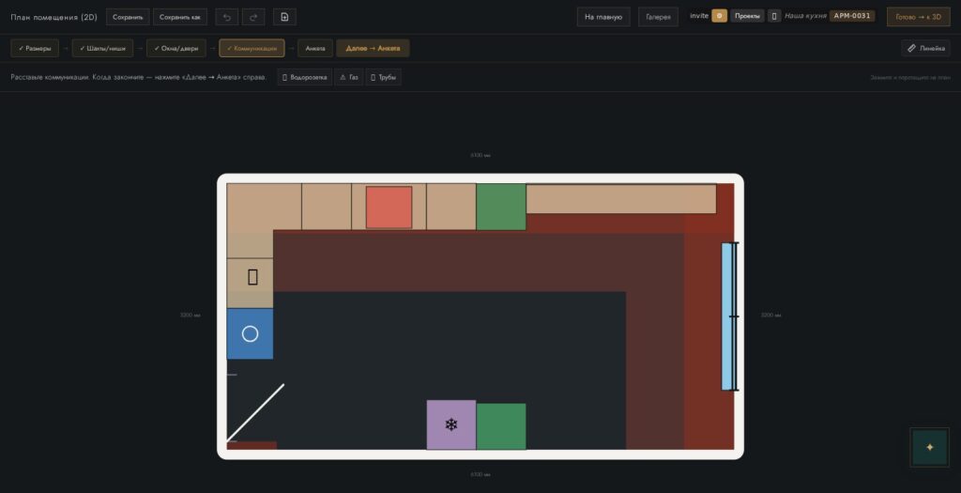Open the Галерея page
Screen dimensions: 961x493
tap(658, 17)
